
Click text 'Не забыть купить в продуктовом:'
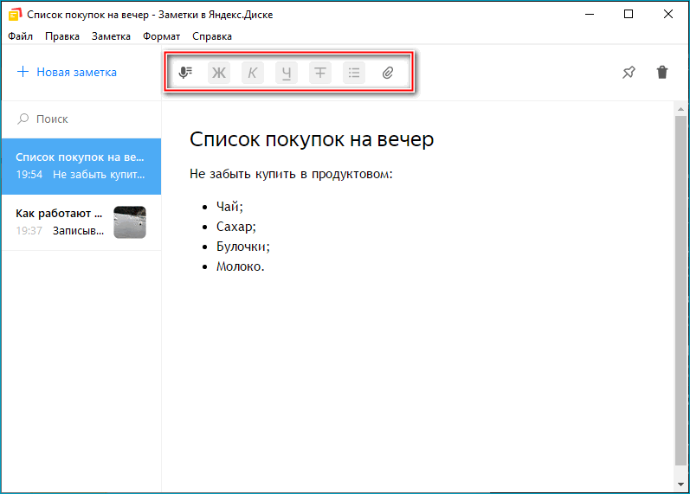(x=291, y=174)
